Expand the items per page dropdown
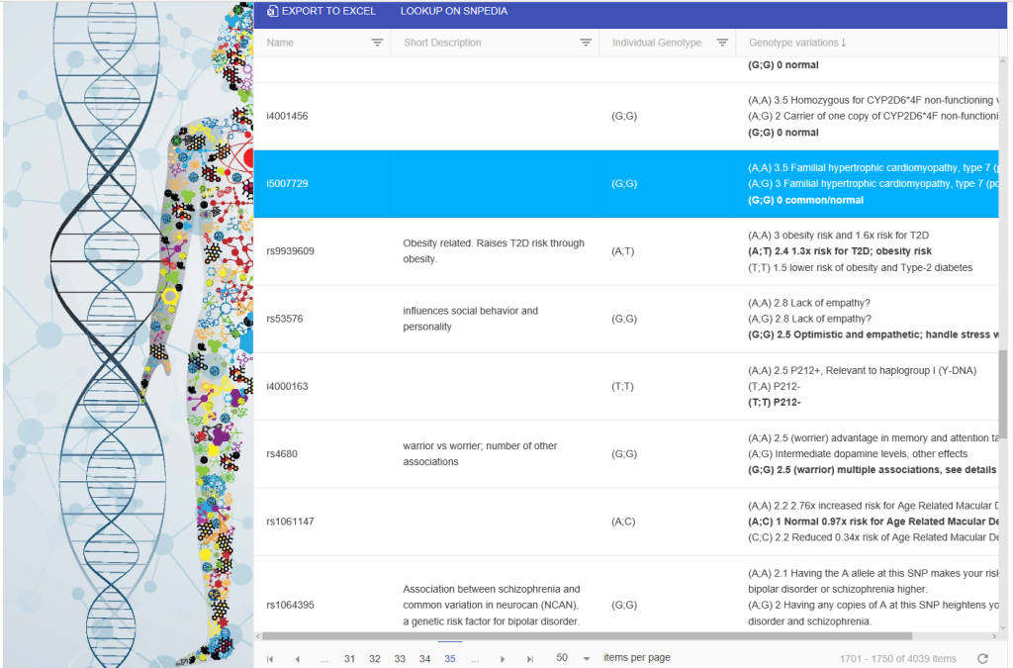 [x=587, y=659]
